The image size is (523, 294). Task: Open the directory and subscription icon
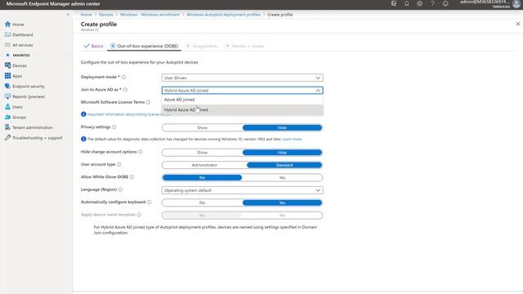394,3
